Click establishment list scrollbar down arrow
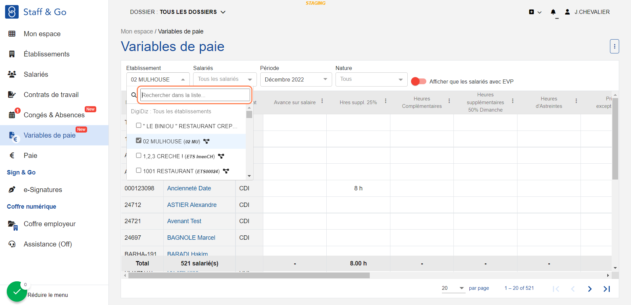Image resolution: width=631 pixels, height=305 pixels. 249,176
